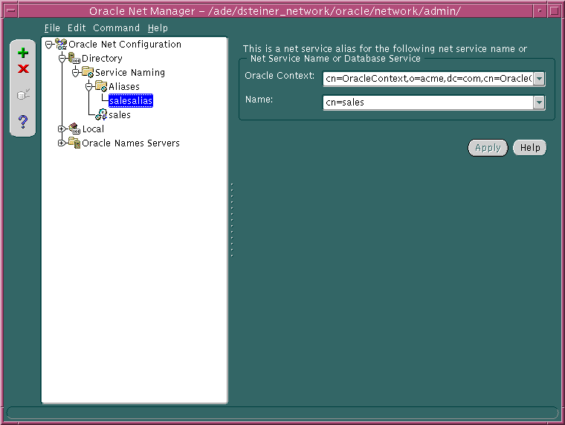Open the File menu
565x425 pixels.
52,28
